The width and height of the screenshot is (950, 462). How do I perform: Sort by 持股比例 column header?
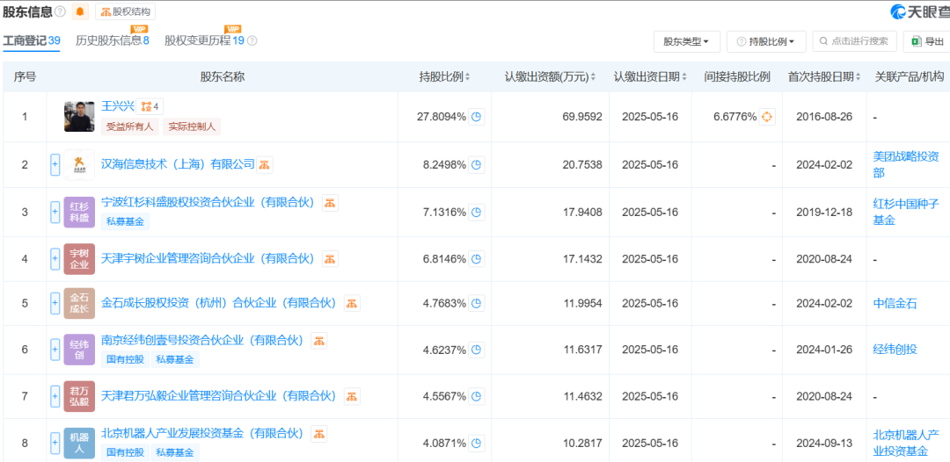tap(444, 77)
